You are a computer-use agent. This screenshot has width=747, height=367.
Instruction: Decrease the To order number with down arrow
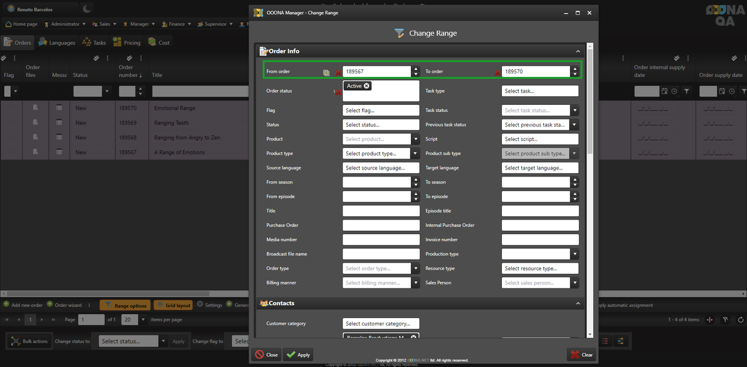(x=575, y=75)
